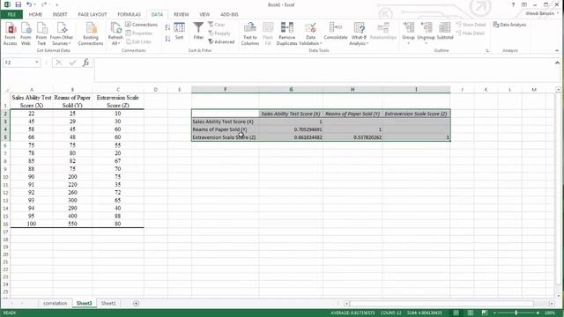
Task: Click Save icon in quick access toolbar
Action: [x=18, y=4]
